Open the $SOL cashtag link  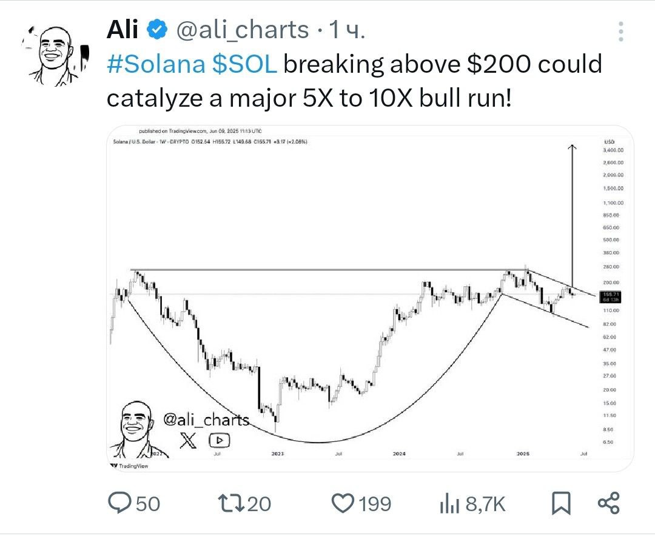point(244,64)
